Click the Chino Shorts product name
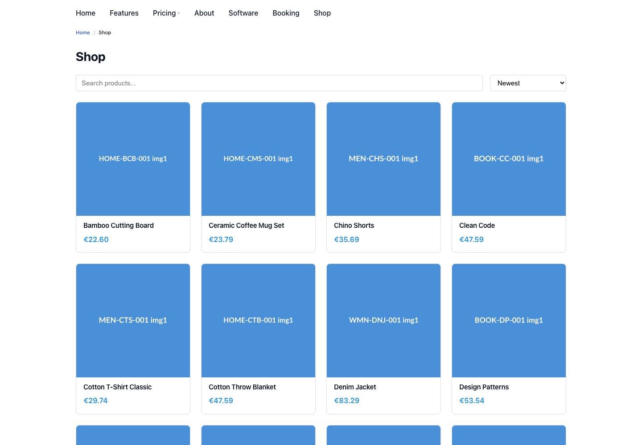The image size is (642, 445). tap(354, 226)
